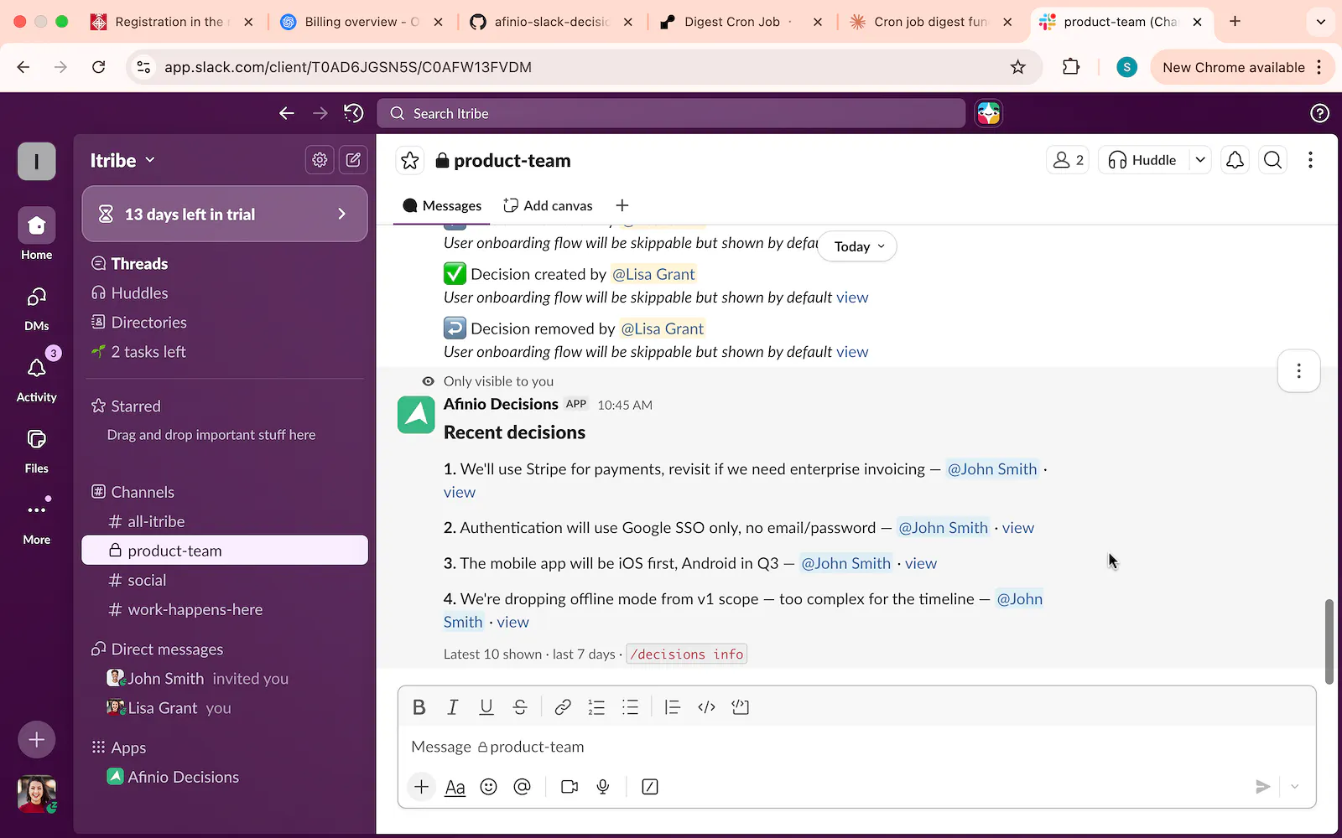Insert a link with the link icon
Viewport: 1342px width, 838px height.
point(563,707)
